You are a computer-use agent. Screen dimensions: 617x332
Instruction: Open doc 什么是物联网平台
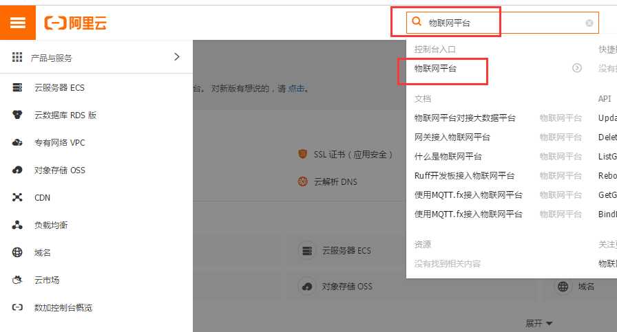448,156
